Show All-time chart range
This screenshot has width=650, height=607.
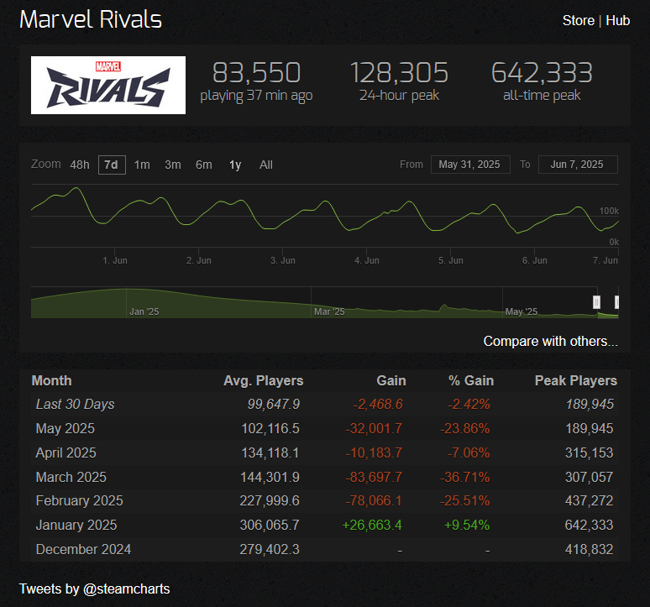coord(266,165)
